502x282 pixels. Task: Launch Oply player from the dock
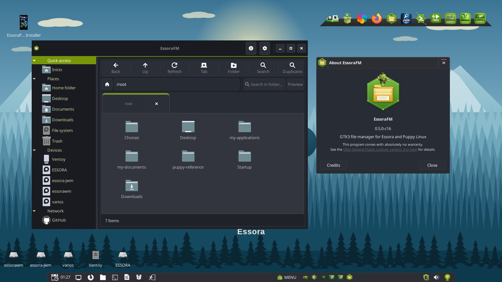(x=436, y=18)
